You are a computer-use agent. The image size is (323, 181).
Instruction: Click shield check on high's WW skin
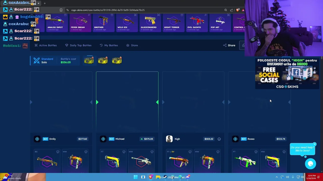218,152
